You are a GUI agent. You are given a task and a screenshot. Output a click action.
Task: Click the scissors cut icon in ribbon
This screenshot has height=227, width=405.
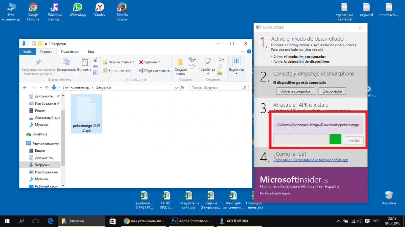coord(96,60)
